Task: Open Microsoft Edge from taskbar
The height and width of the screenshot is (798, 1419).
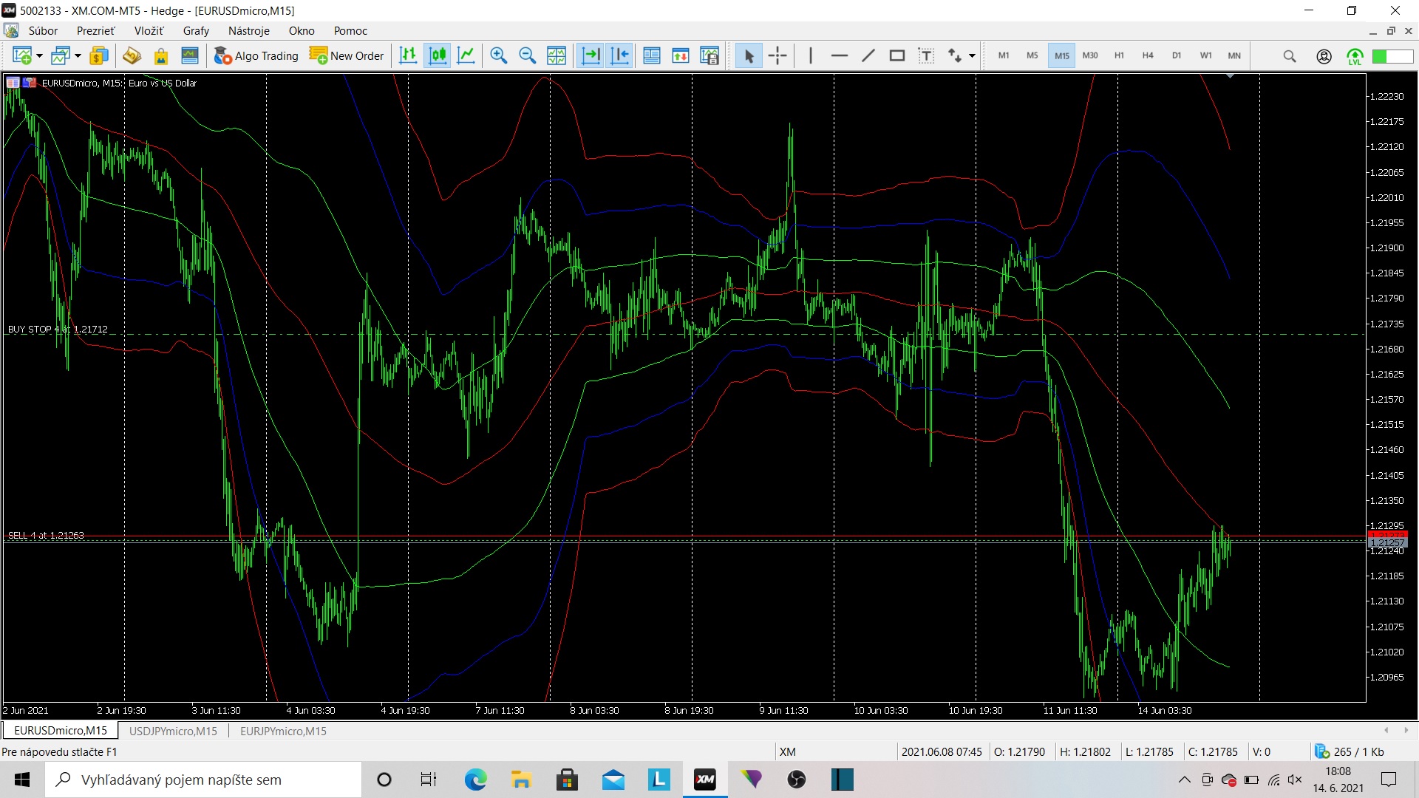Action: [475, 780]
